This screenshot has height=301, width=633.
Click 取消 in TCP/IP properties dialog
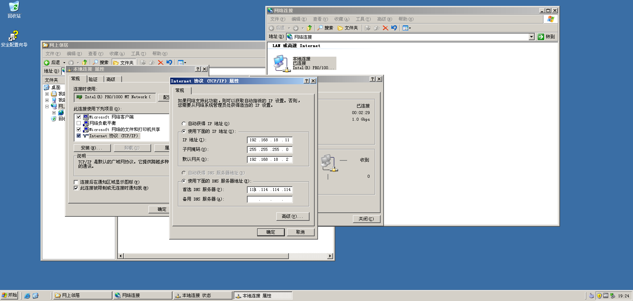point(300,232)
